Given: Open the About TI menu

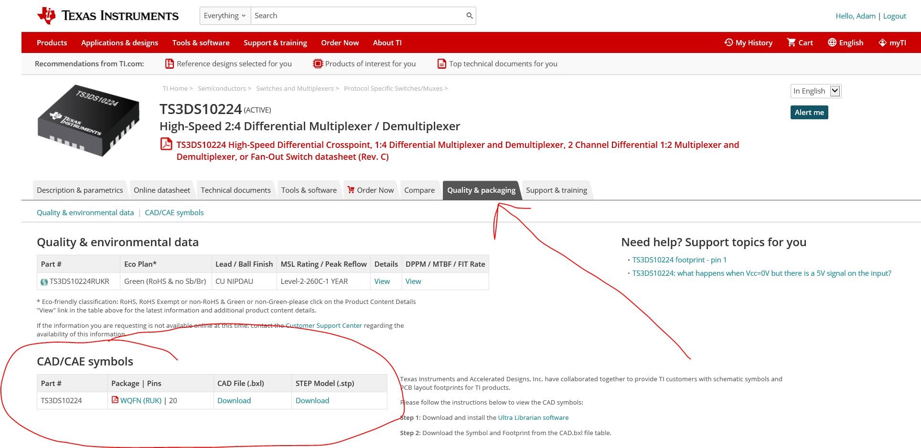Looking at the screenshot, I should (x=387, y=42).
